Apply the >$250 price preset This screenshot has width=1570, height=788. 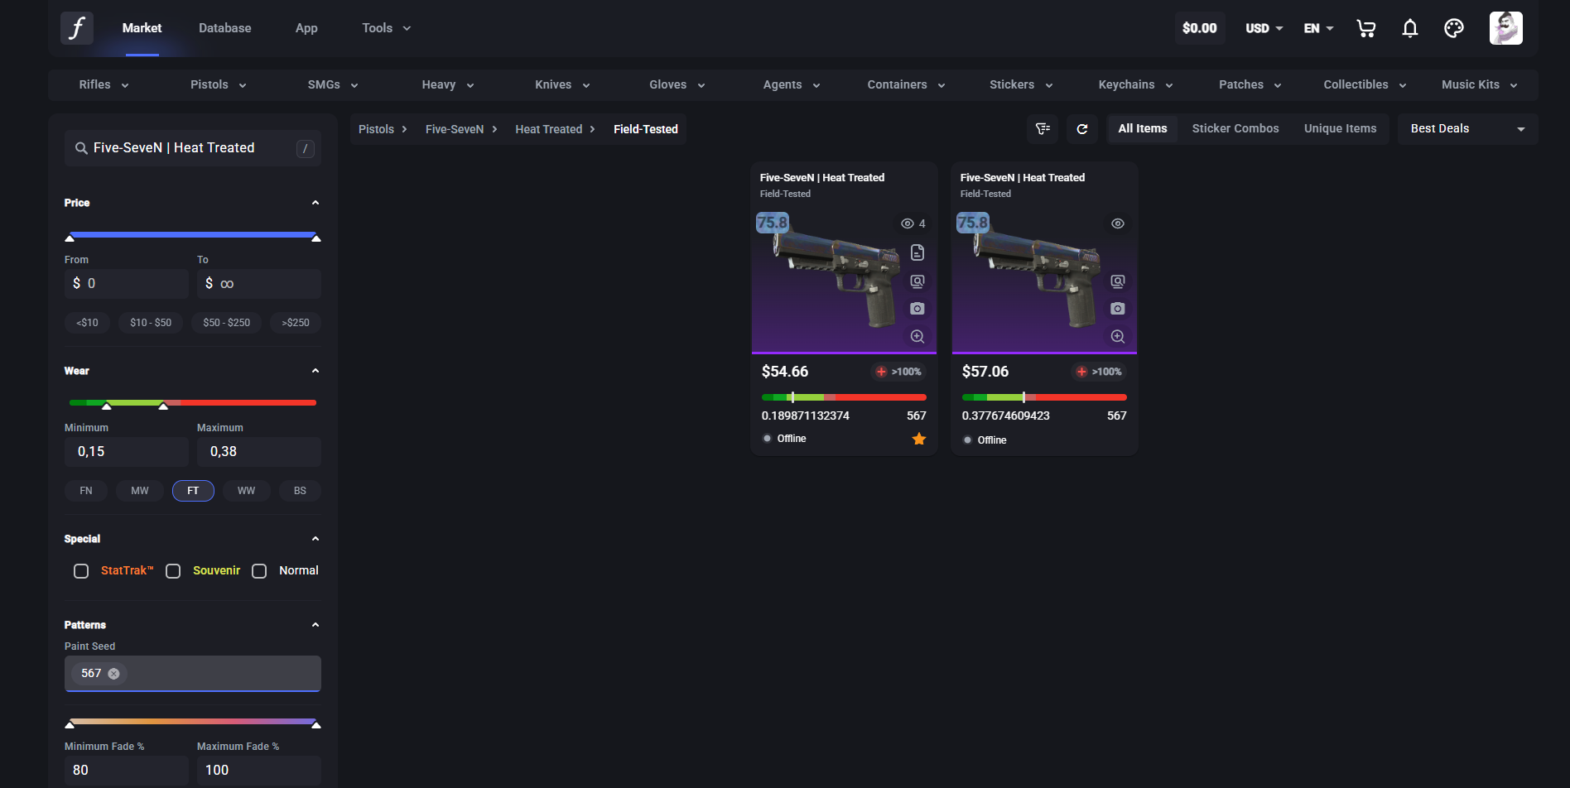pyautogui.click(x=296, y=323)
